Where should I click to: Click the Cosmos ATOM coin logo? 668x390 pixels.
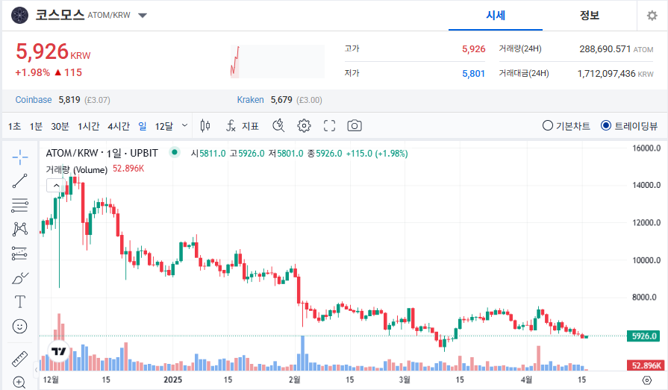(x=20, y=16)
